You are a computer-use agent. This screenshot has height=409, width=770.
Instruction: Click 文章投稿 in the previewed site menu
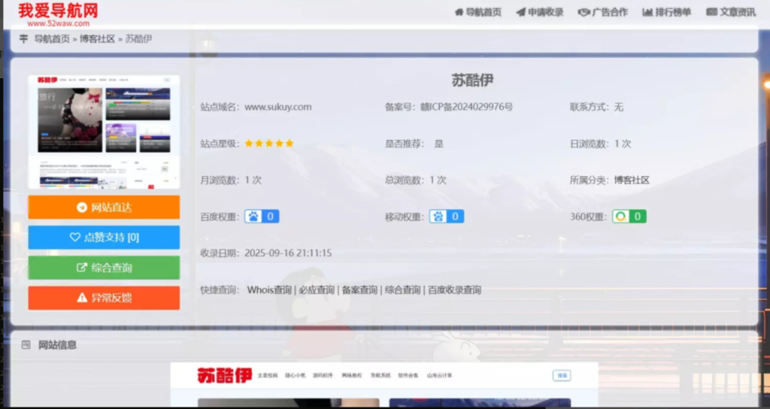[268, 375]
